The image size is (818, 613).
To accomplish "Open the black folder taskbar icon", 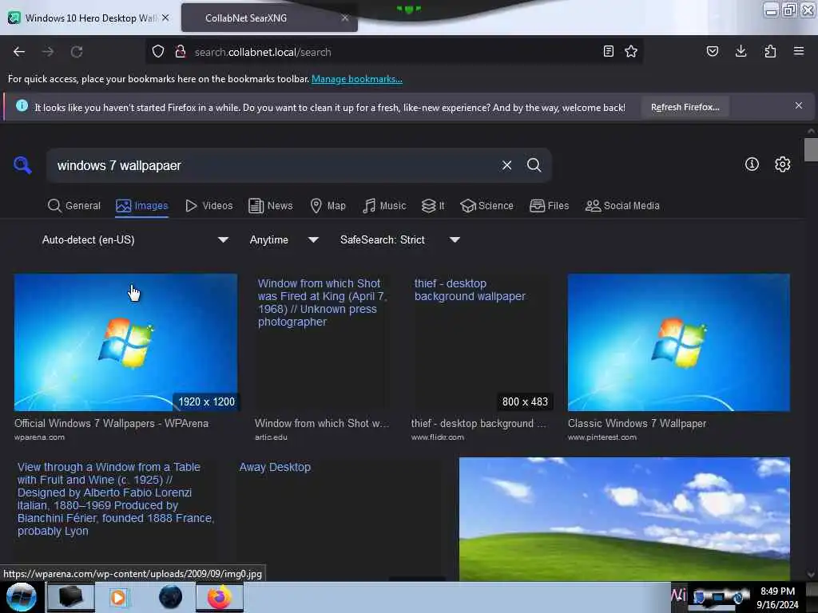I will (71, 597).
